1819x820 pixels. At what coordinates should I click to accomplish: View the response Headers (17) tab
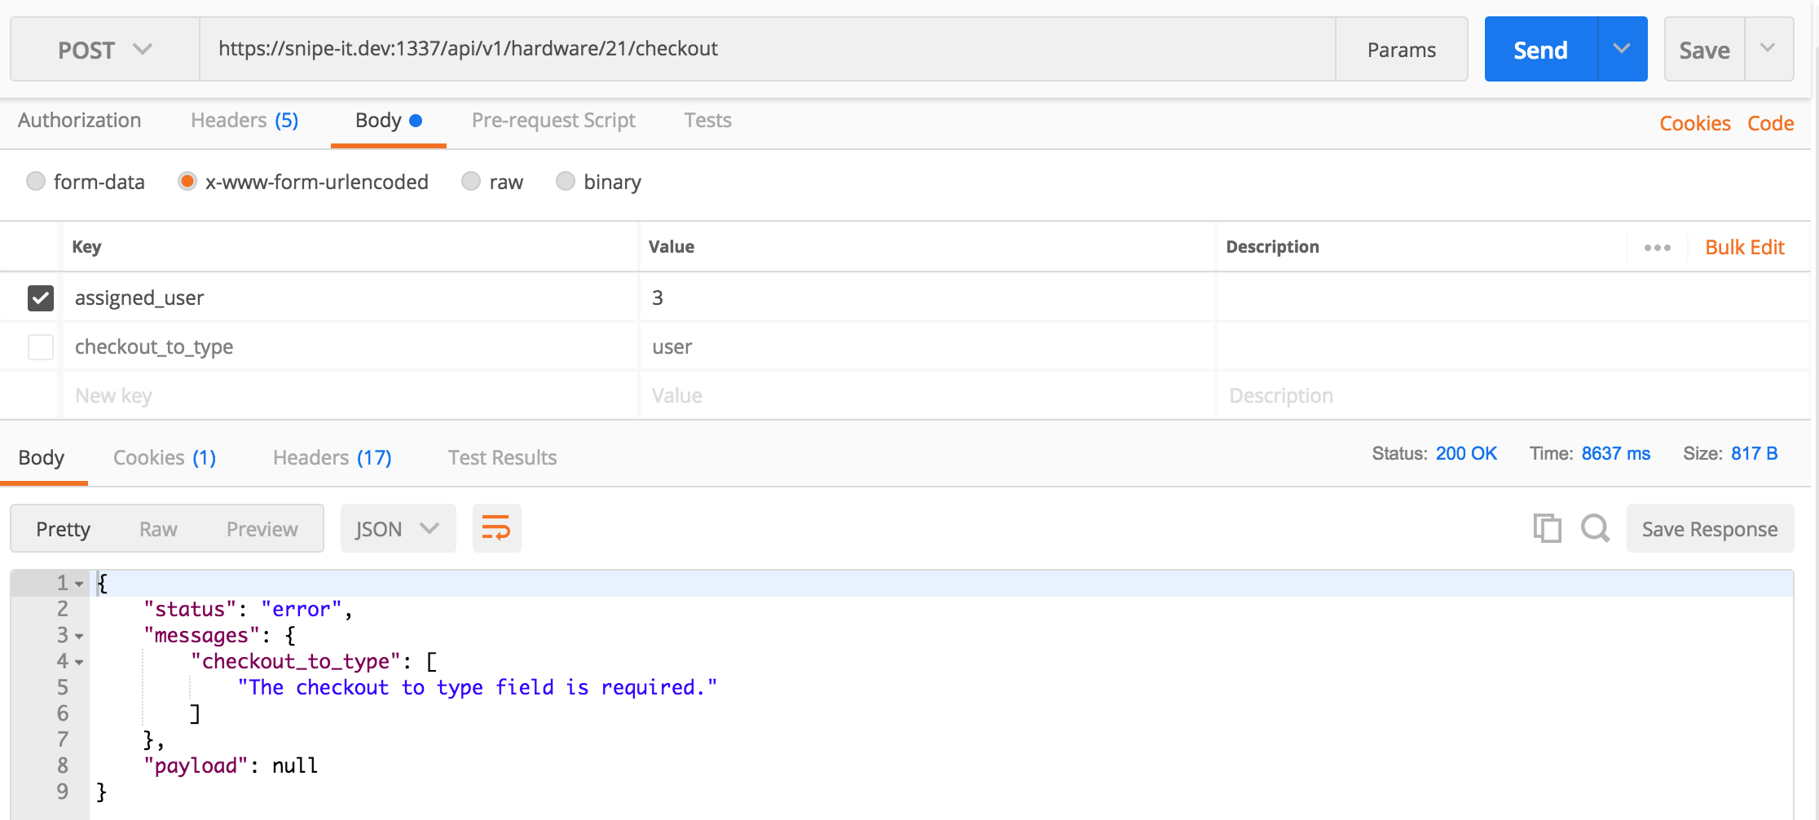(331, 457)
